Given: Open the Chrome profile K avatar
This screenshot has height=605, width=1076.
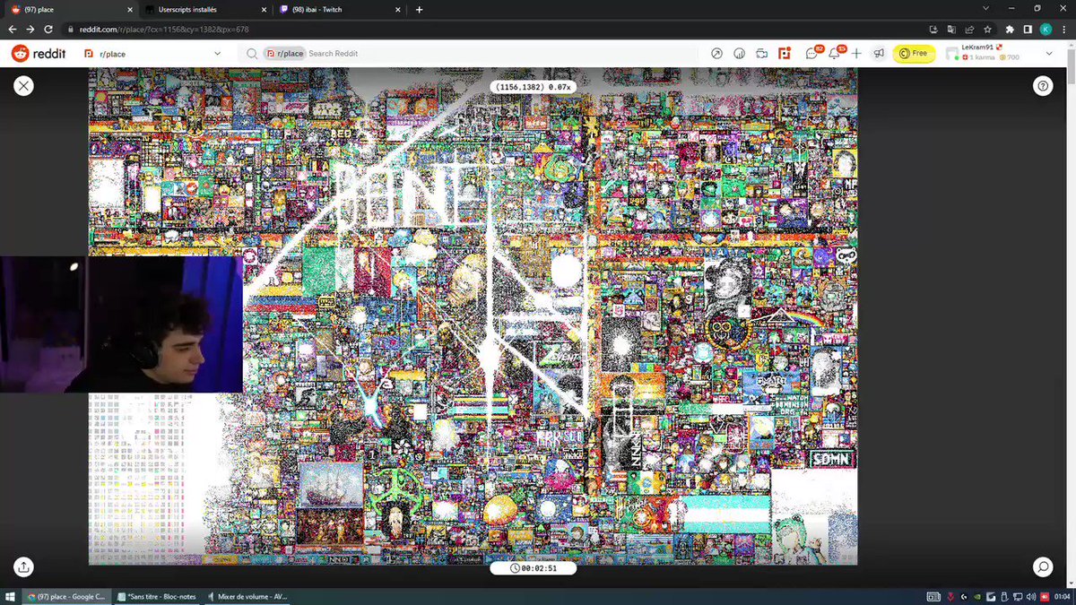Looking at the screenshot, I should (x=1046, y=29).
